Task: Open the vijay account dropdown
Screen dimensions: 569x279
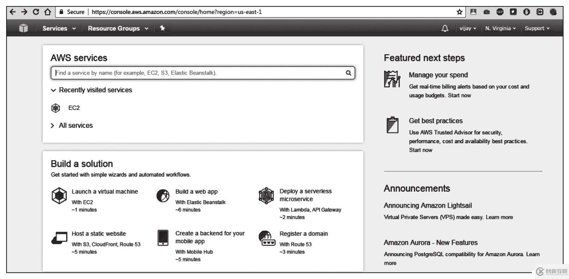Action: click(x=468, y=28)
